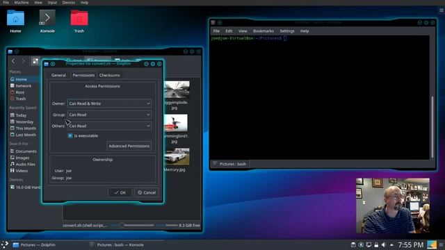Launch Konsole from the desktop icon
The width and height of the screenshot is (445, 250).
pos(47,22)
